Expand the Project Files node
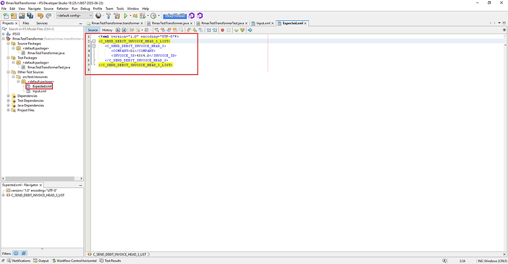The image size is (508, 264). (x=8, y=110)
